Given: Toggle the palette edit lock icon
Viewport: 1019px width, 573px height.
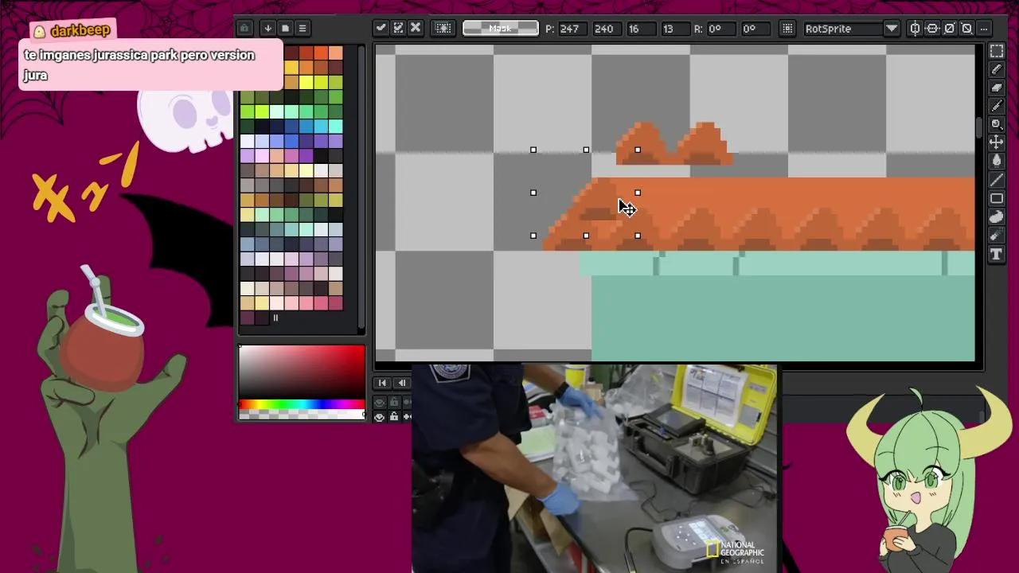Looking at the screenshot, I should pyautogui.click(x=244, y=29).
